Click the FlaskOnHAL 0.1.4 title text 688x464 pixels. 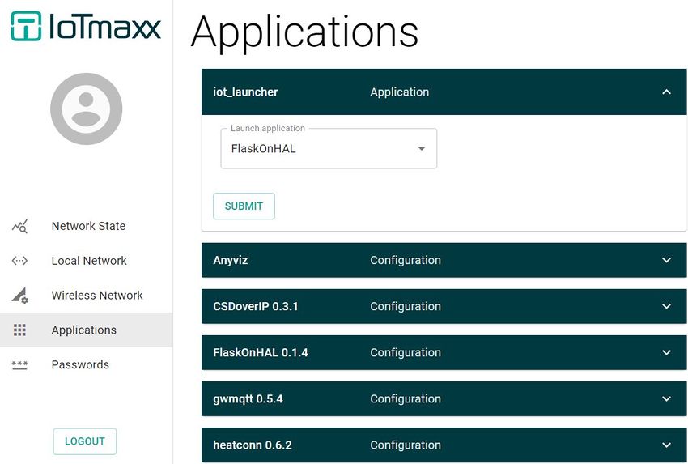(260, 352)
